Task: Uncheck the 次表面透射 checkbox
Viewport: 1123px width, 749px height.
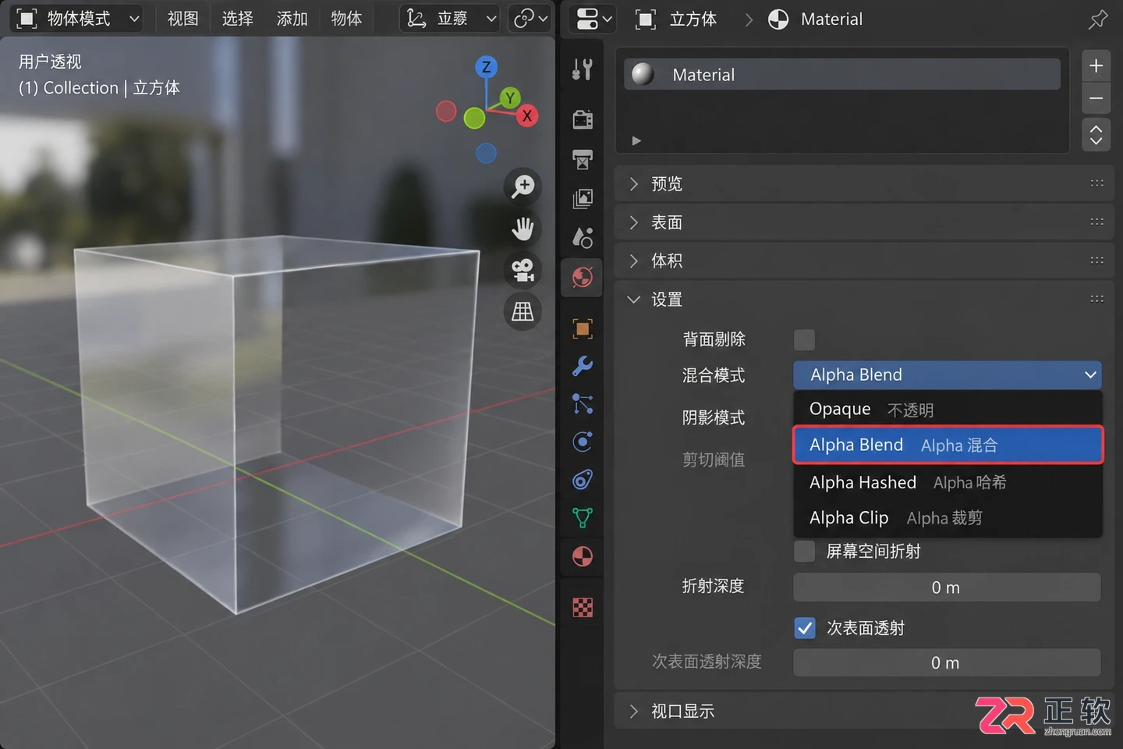Action: [x=805, y=628]
